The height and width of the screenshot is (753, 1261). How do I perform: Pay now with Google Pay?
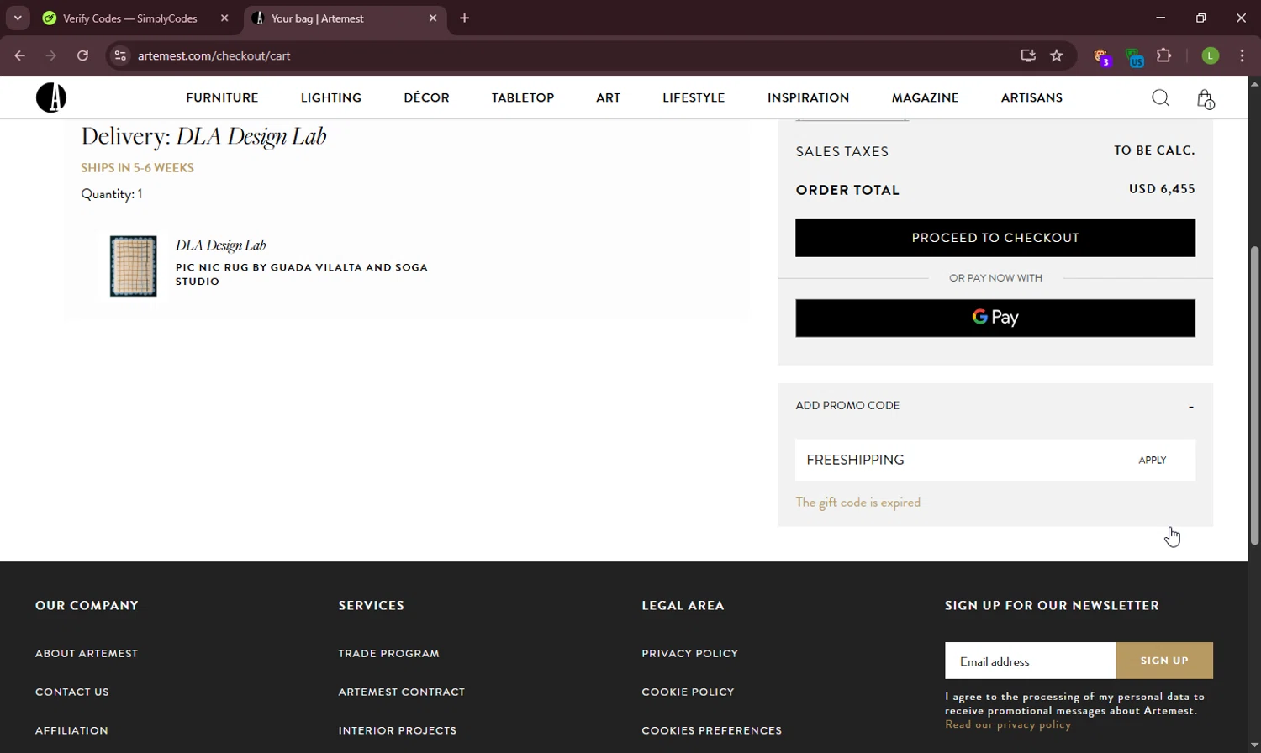pyautogui.click(x=995, y=318)
